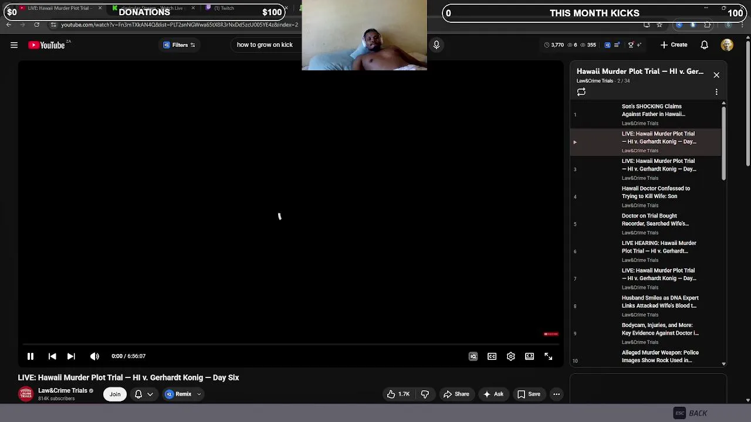This screenshot has width=751, height=422.
Task: Click the channel notification bell icon
Action: click(138, 394)
